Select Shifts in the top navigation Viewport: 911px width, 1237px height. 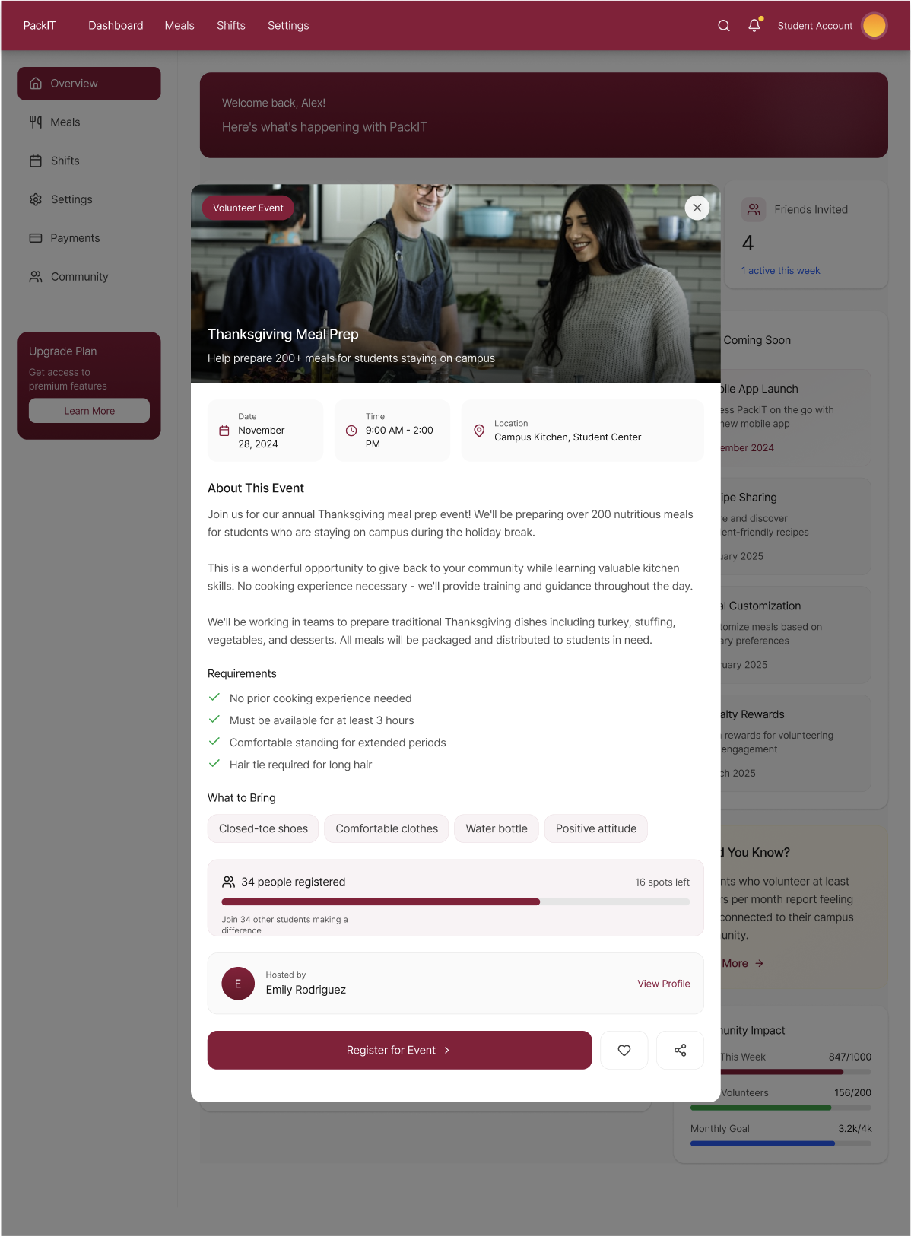click(231, 26)
